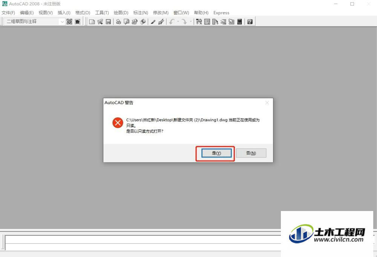The image size is (377, 257).
Task: Open the 修改(M) menu
Action: [x=161, y=13]
